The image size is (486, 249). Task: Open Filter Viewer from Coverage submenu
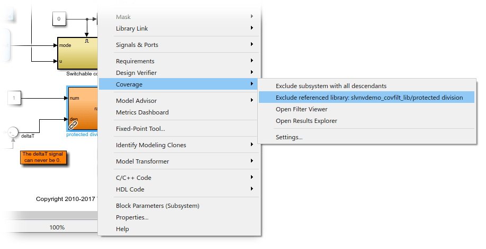tap(301, 109)
